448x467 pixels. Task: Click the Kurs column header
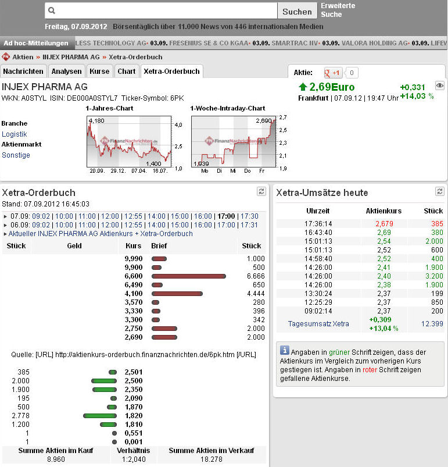pos(133,245)
